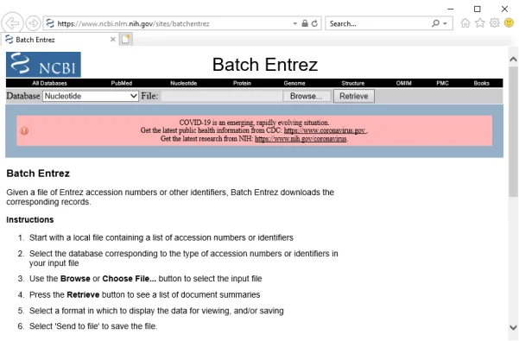Open OMIM in the menu bar
This screenshot has width=519, height=341.
pyautogui.click(x=404, y=84)
